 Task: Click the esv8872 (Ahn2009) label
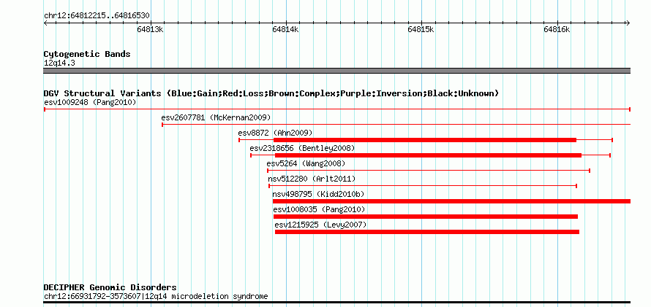(275, 133)
